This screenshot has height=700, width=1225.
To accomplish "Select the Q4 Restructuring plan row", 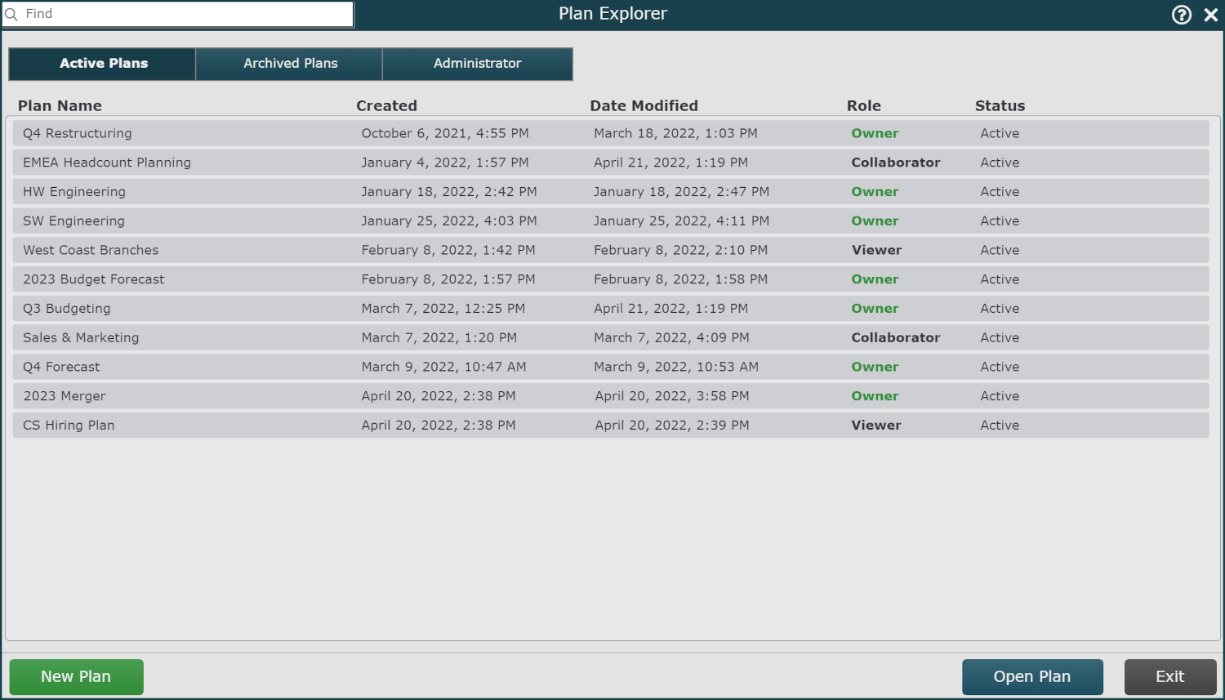I will 78,133.
